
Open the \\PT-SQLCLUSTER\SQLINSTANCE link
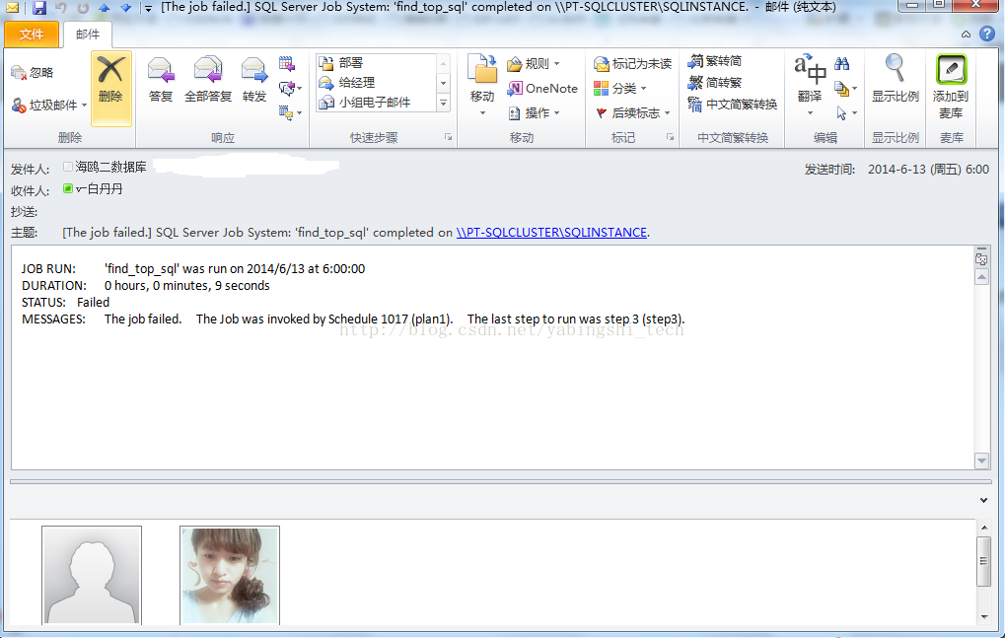(x=551, y=233)
